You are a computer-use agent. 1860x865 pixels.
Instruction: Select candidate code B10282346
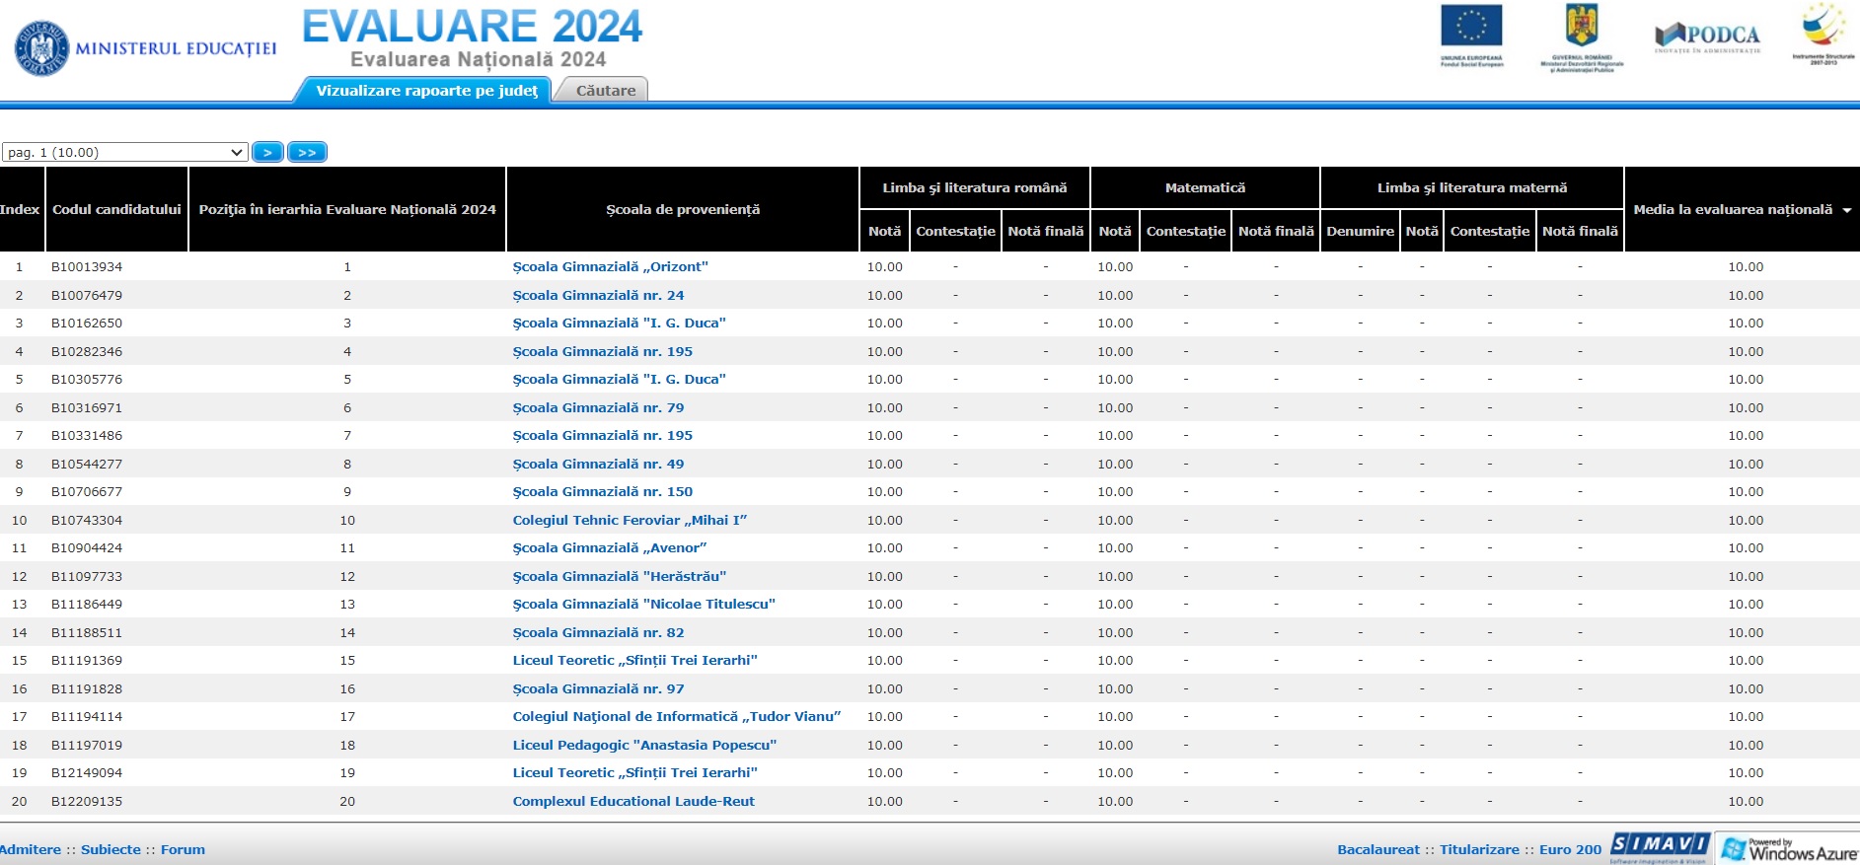tap(87, 351)
